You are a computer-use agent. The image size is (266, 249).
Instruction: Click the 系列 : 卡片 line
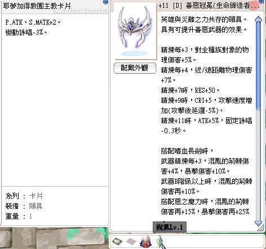click(x=24, y=196)
